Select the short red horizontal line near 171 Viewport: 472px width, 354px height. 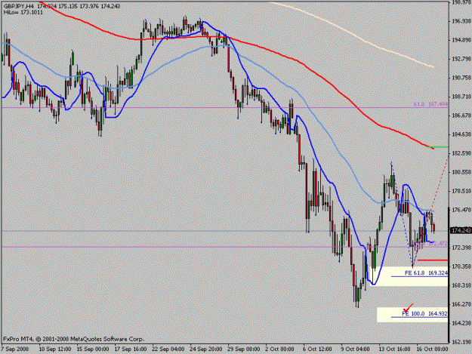pos(433,260)
